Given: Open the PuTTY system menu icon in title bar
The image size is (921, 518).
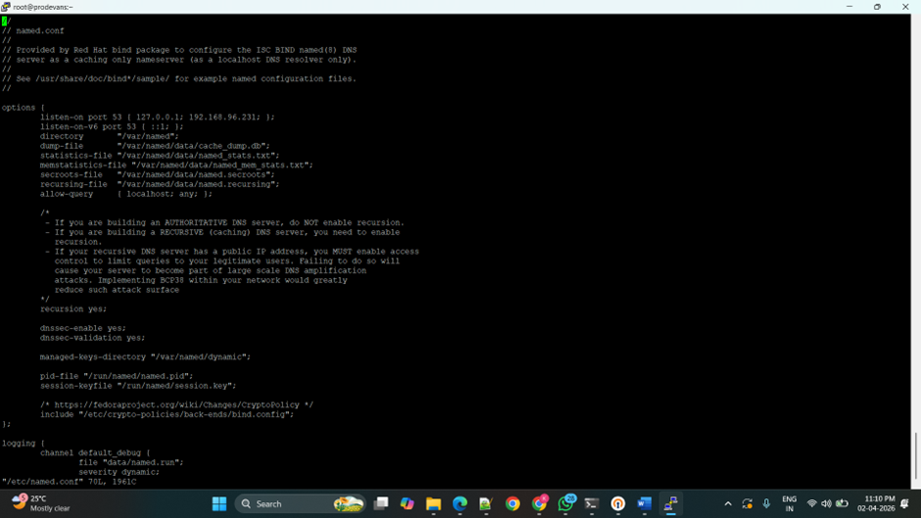Looking at the screenshot, I should (6, 7).
